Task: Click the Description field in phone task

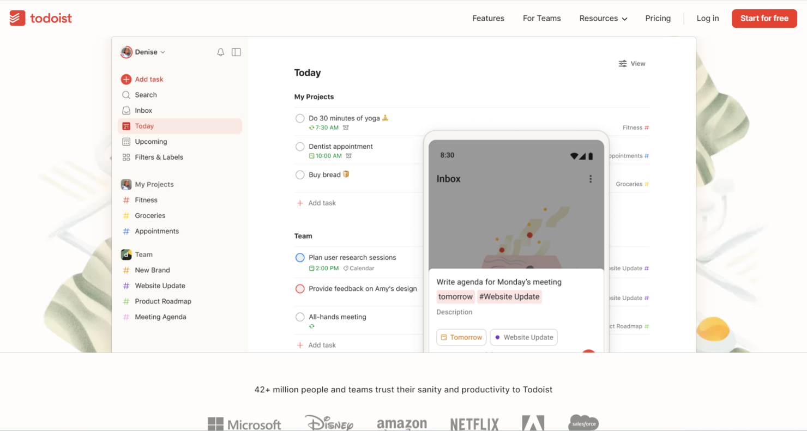Action: (454, 312)
